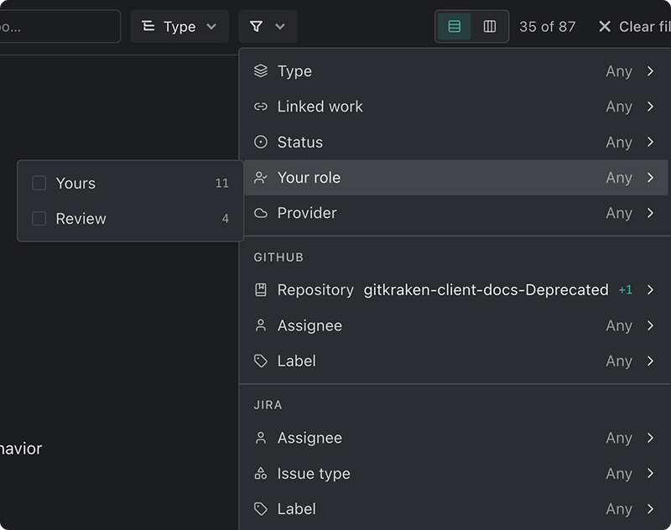
Task: Expand the Jira Label chevron
Action: [x=651, y=509]
